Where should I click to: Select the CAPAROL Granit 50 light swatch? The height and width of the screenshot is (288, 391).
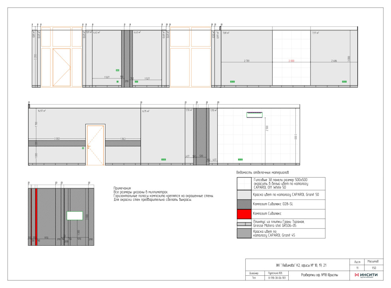(244, 194)
